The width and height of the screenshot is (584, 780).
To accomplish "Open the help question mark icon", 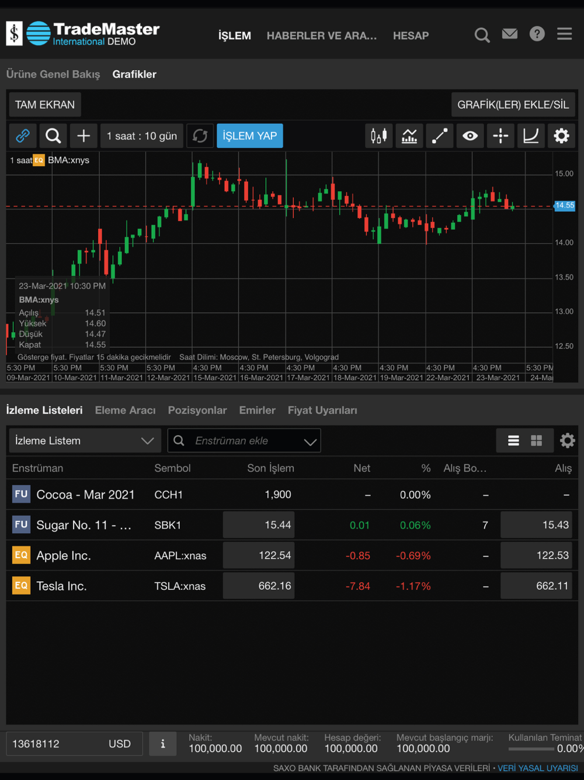I will [x=537, y=34].
